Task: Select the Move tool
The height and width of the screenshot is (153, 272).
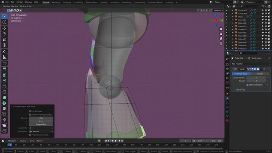Action: [x=4, y=28]
